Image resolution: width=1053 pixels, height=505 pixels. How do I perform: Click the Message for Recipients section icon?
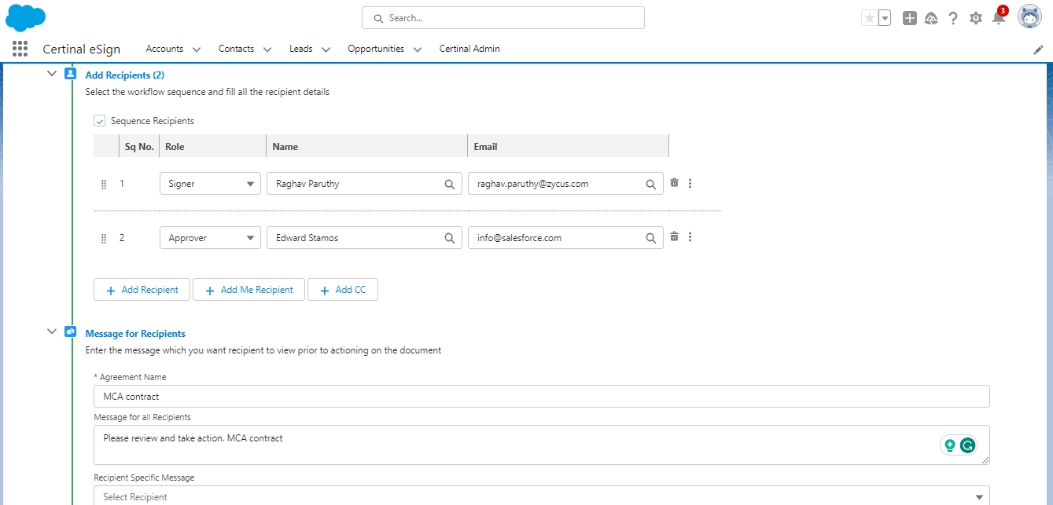[x=70, y=331]
